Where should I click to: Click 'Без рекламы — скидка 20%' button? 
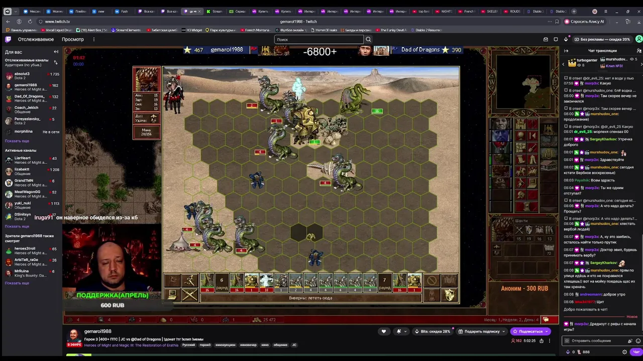click(602, 39)
